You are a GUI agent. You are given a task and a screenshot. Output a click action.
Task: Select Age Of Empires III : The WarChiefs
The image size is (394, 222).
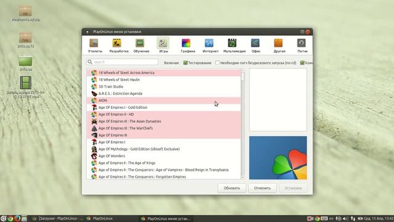164,128
